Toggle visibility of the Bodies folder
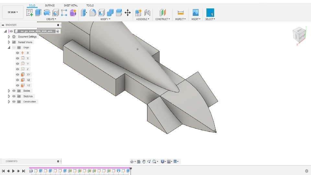Image resolution: width=311 pixels, height=175 pixels. coord(14,91)
